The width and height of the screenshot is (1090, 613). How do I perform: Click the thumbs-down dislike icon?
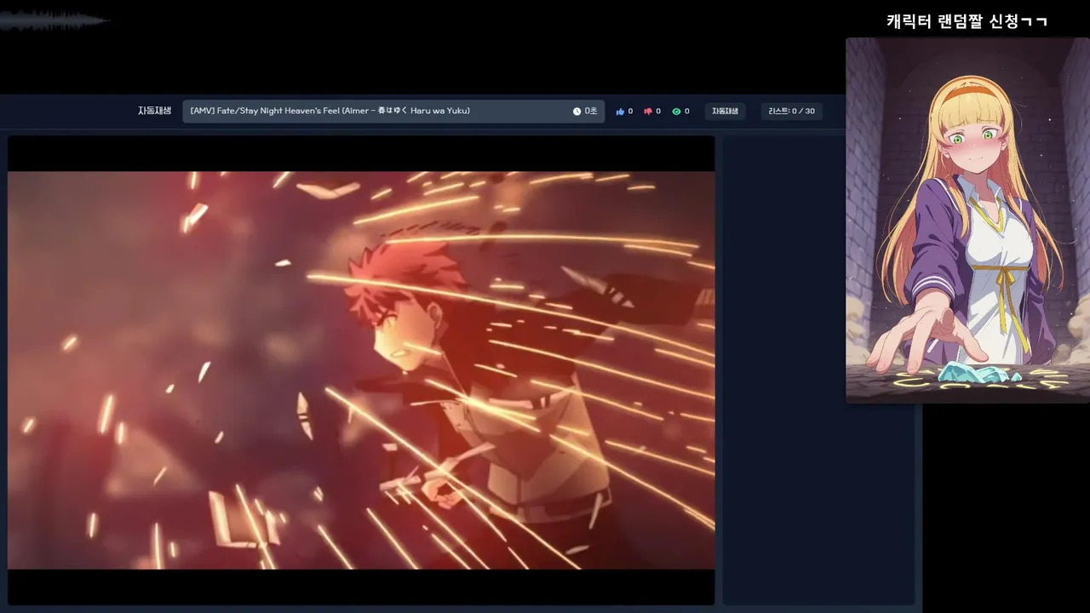coord(648,112)
